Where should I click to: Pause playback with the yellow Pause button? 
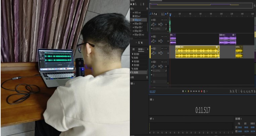pyautogui.click(x=189, y=91)
